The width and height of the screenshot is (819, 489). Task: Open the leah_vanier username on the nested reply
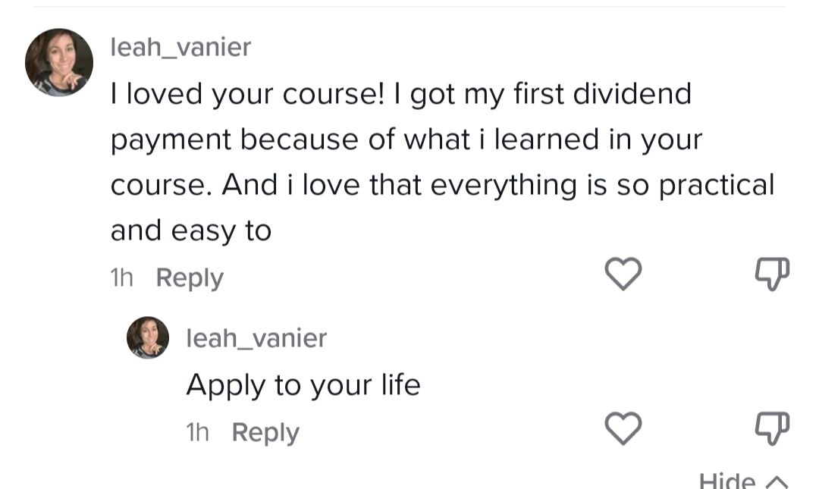click(x=256, y=337)
